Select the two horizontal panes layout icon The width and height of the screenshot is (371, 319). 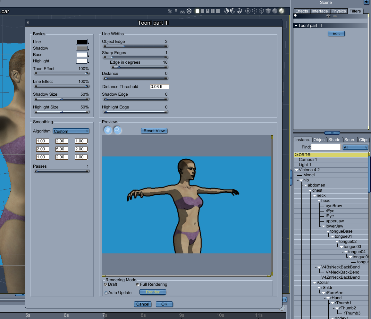(x=203, y=11)
